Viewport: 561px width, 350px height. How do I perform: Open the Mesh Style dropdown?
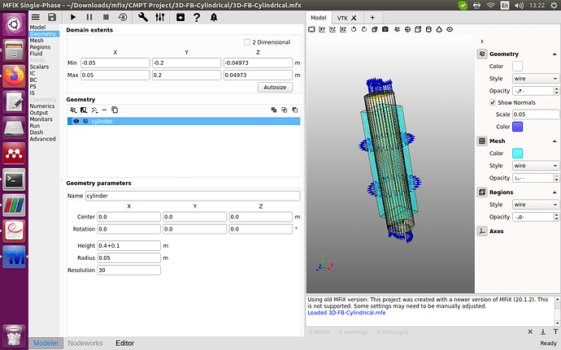[x=536, y=166]
